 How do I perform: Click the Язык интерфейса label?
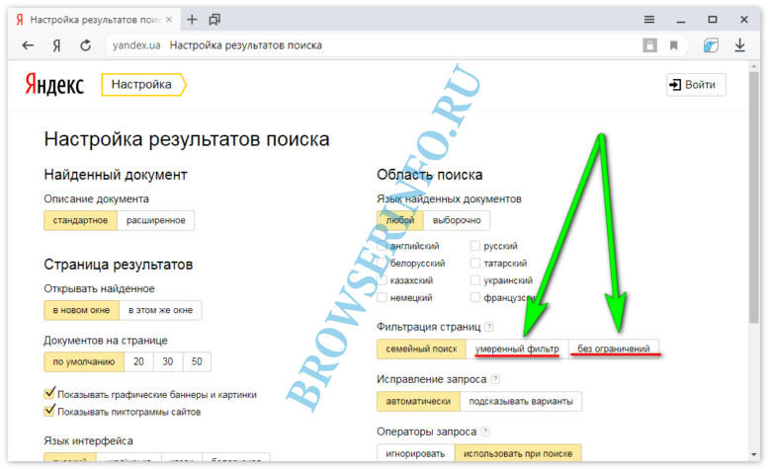[x=88, y=440]
